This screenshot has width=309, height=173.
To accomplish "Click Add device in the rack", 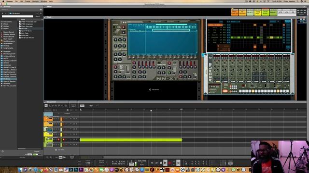I will (x=154, y=89).
